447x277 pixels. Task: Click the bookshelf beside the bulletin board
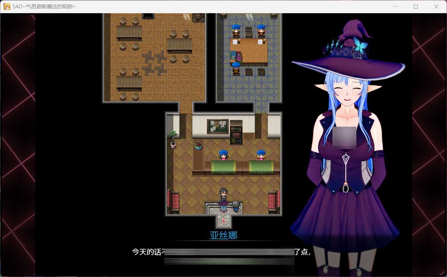click(236, 132)
